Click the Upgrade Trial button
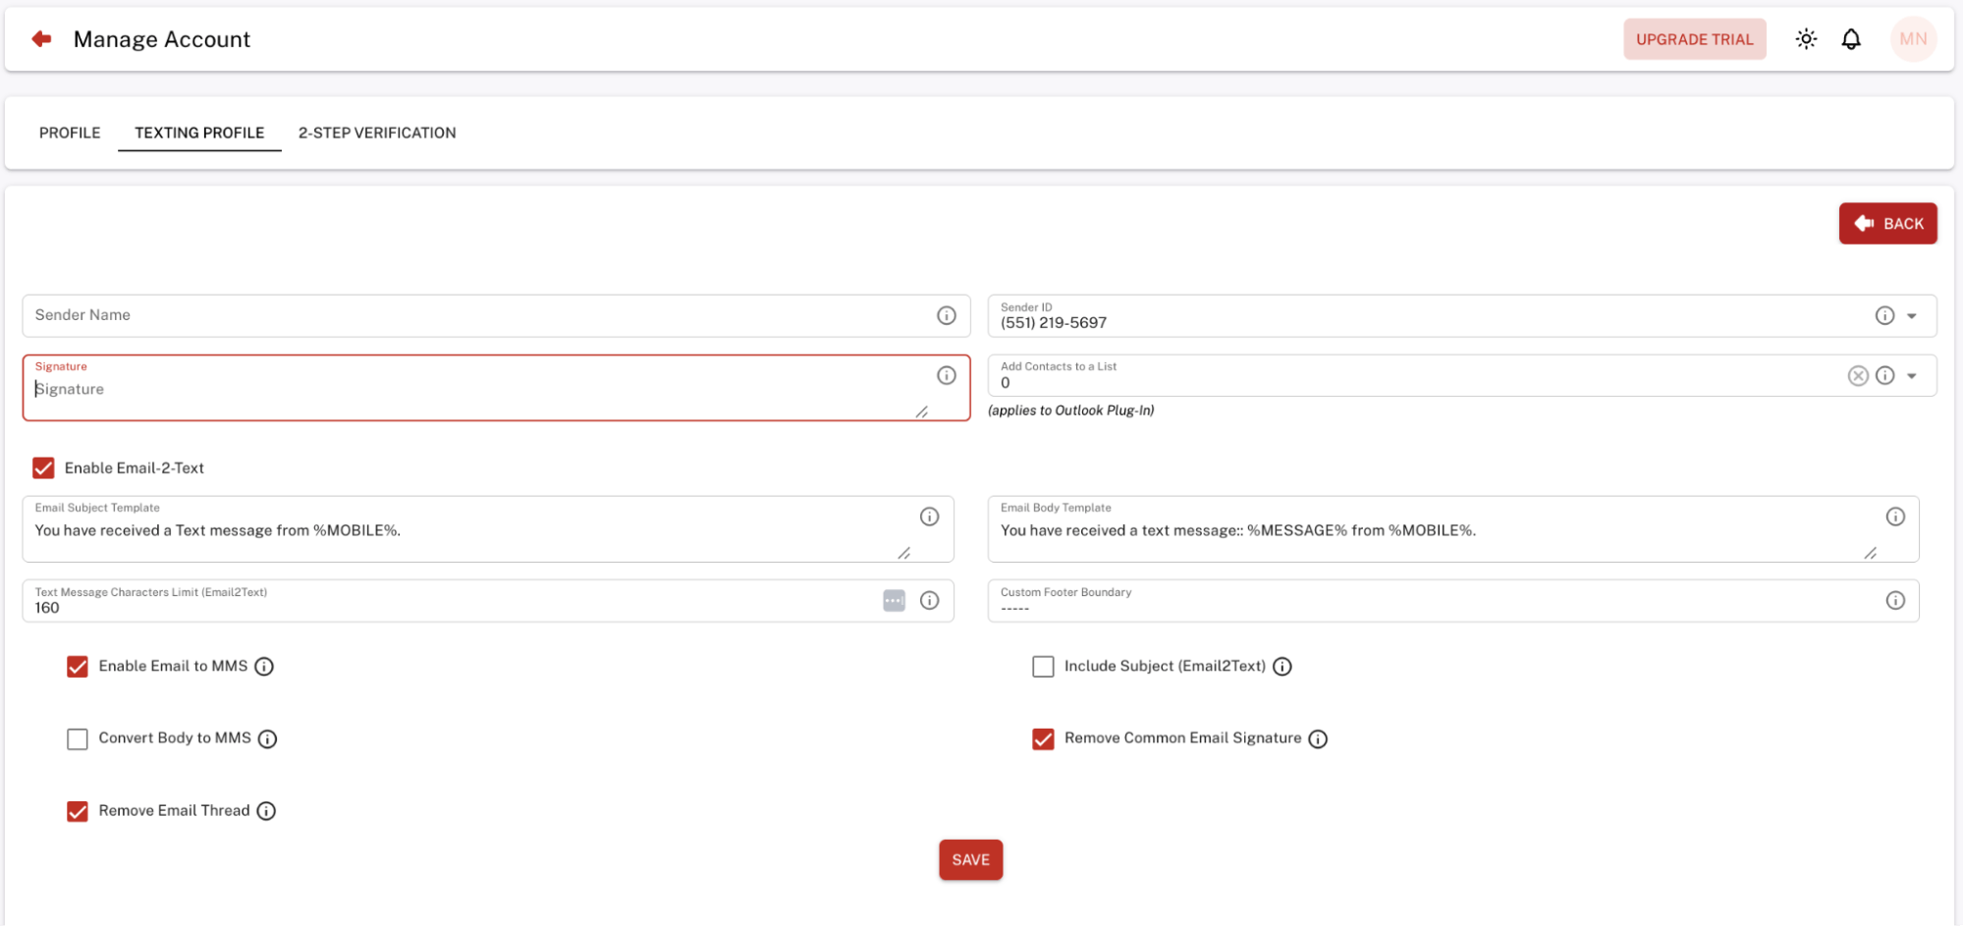1963x926 pixels. click(x=1693, y=39)
